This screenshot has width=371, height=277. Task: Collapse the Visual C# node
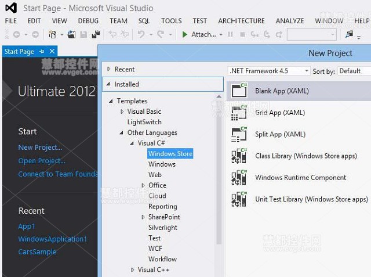[132, 143]
